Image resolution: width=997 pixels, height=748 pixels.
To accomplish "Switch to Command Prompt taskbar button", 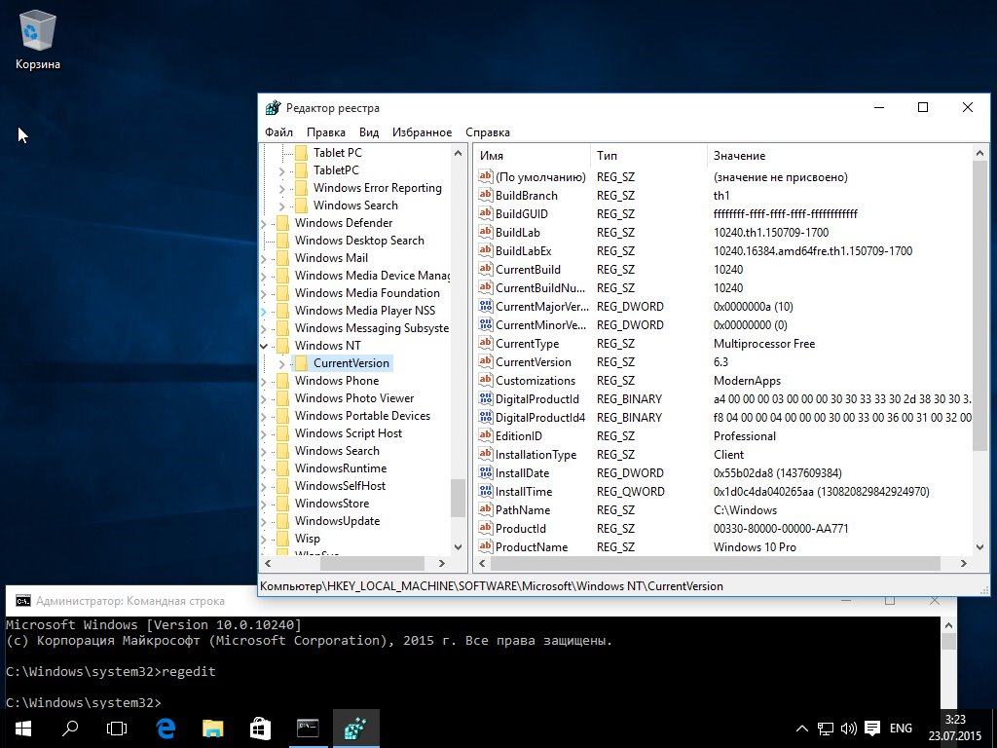I will pos(308,729).
